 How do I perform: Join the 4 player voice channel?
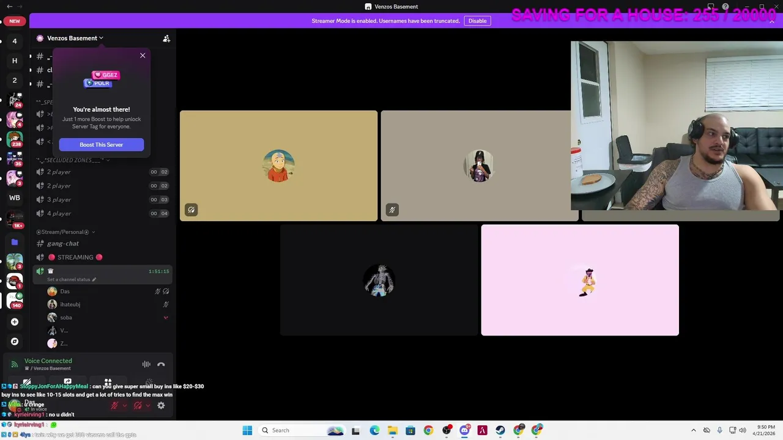click(102, 213)
